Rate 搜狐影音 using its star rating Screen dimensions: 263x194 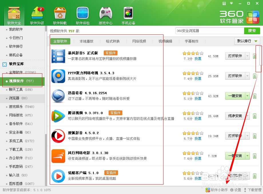[x=193, y=133]
